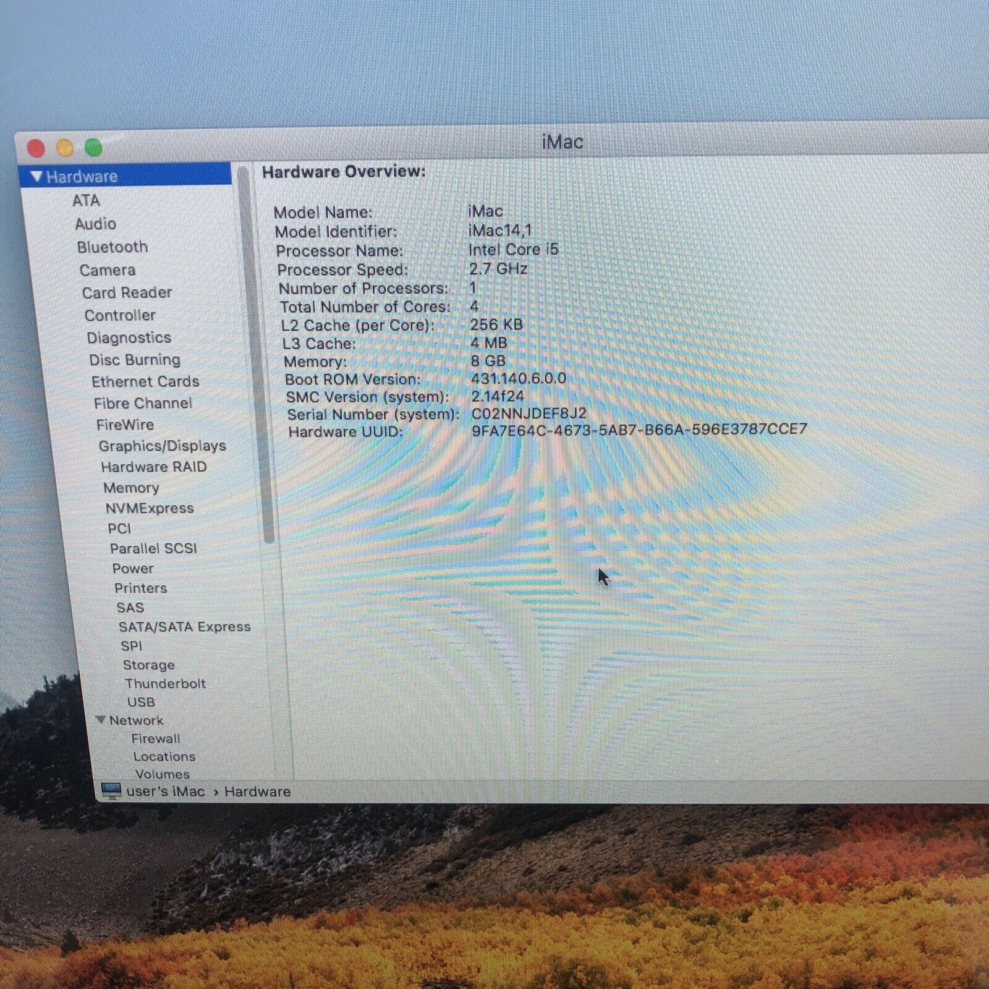Click the Hardware path bar item
Viewport: 989px width, 989px height.
(257, 791)
